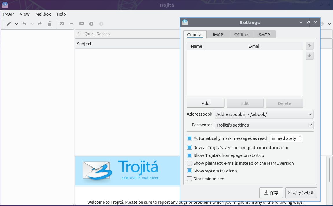Image resolution: width=333 pixels, height=206 pixels.
Task: Maximize the Settings dialog
Action: tap(308, 22)
